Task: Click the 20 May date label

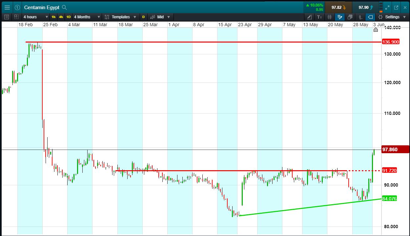Action: click(x=335, y=25)
